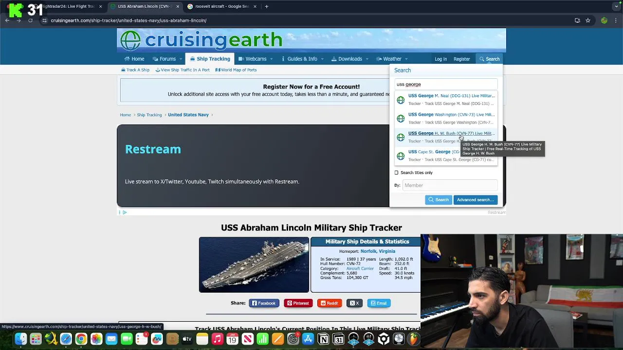Click Norfolk, Virginia homeport link
This screenshot has height=350, width=623.
coord(378,251)
